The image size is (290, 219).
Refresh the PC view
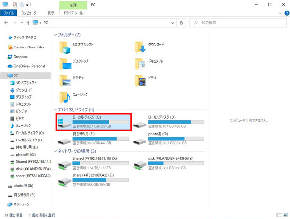(x=181, y=23)
